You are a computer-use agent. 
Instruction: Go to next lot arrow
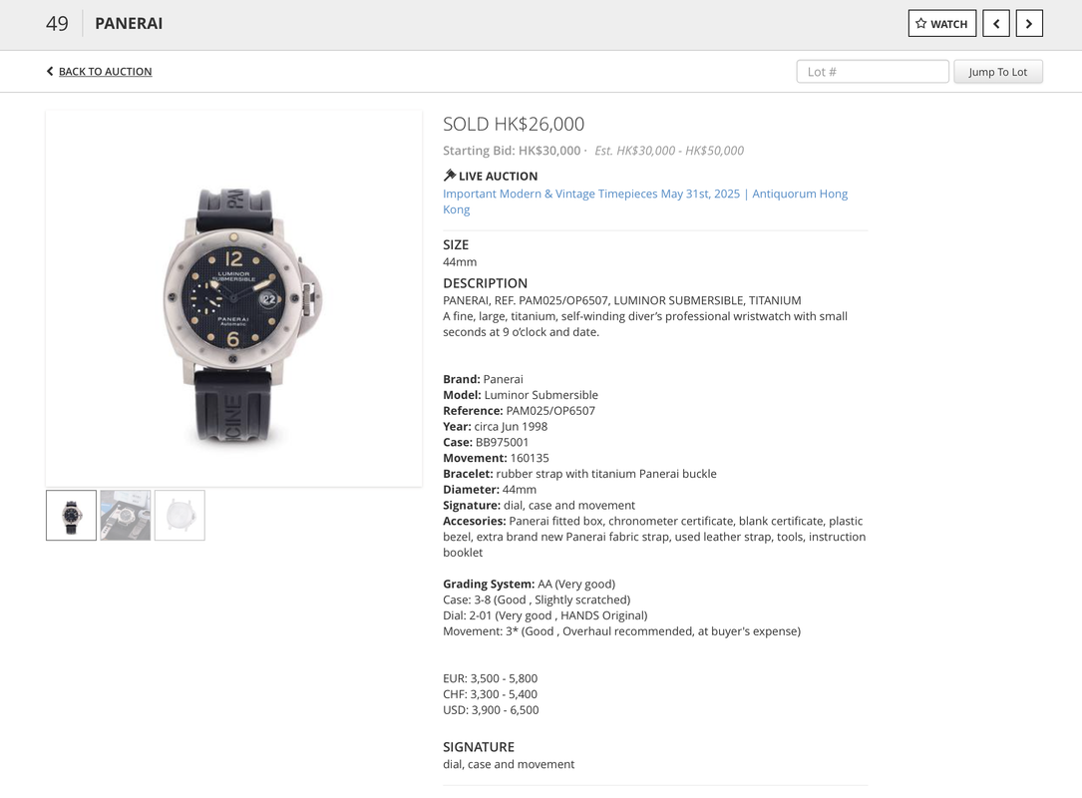click(x=1029, y=24)
